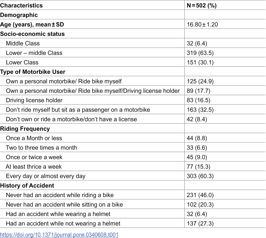The height and width of the screenshot is (238, 266).
Task: Select the Socio-economic status heading
Action: click(32, 34)
